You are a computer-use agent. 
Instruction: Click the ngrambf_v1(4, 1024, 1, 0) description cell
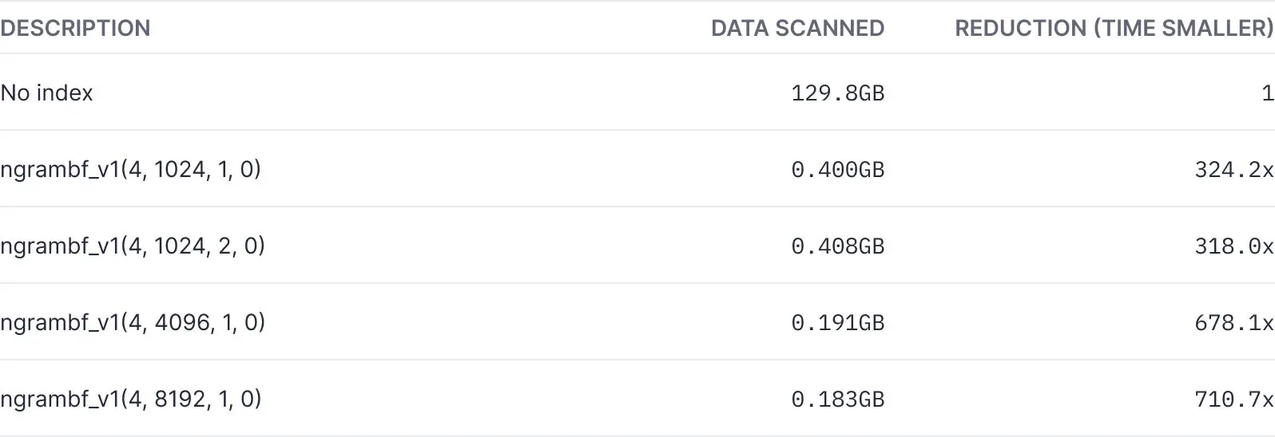131,169
